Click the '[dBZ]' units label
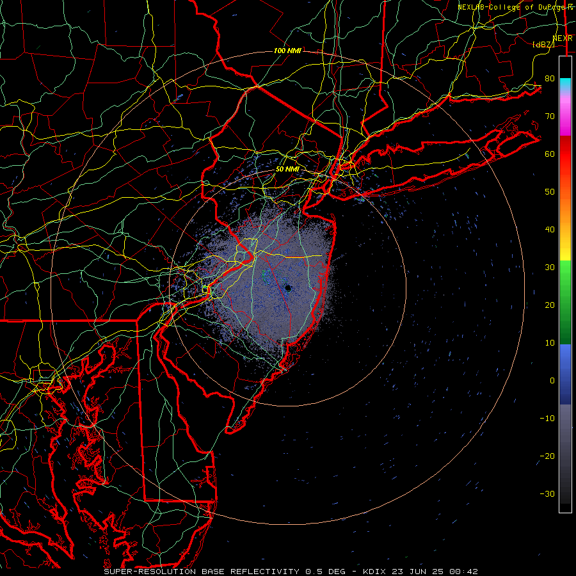 (544, 44)
